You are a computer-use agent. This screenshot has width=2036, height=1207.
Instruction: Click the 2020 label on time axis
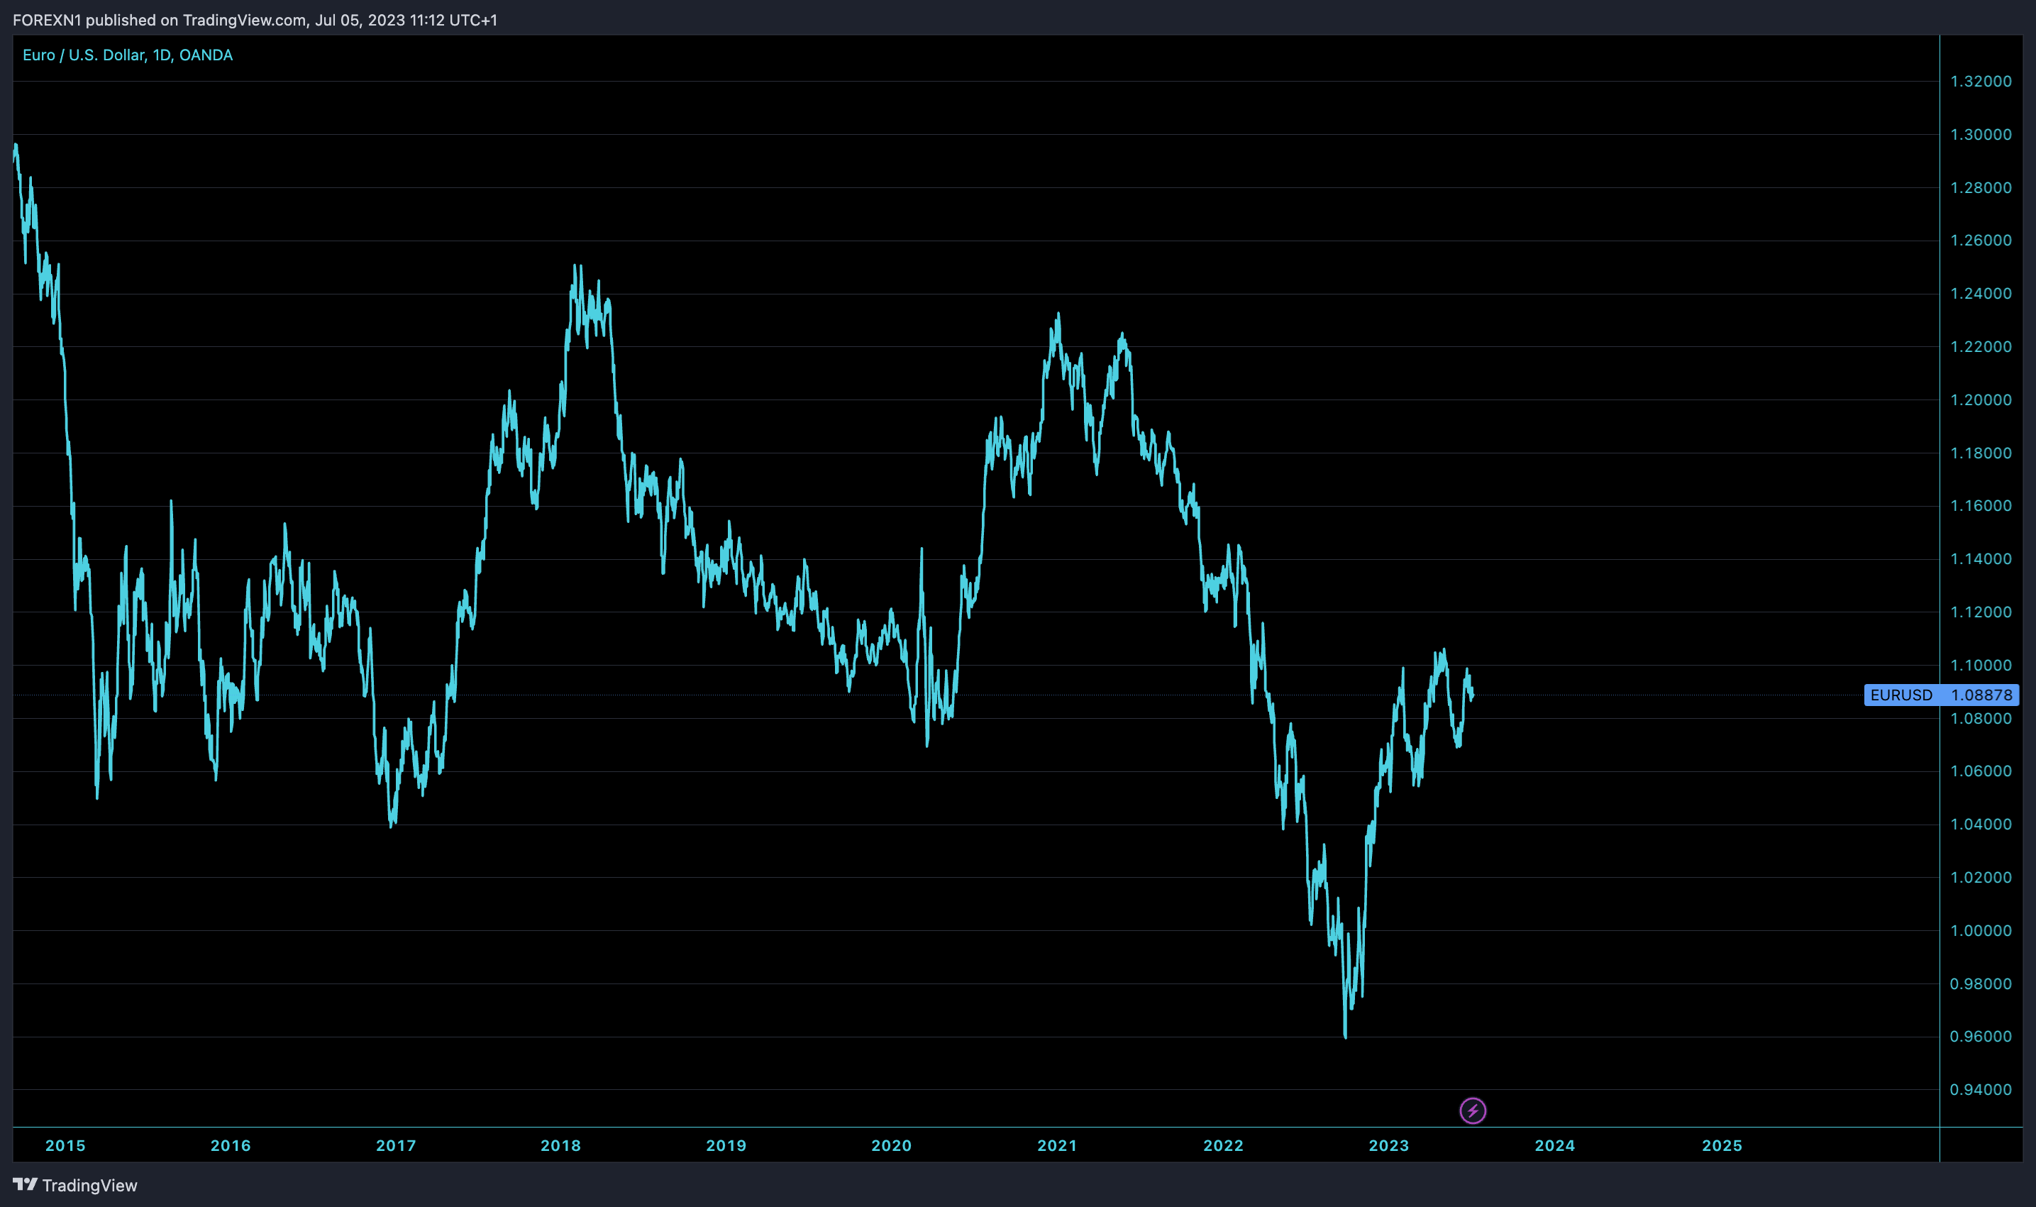coord(892,1145)
